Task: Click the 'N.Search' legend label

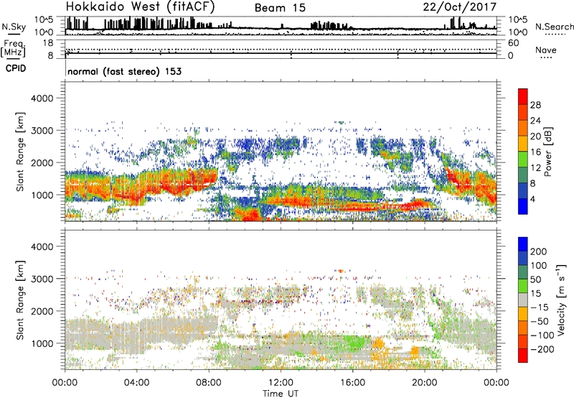Action: pos(554,27)
